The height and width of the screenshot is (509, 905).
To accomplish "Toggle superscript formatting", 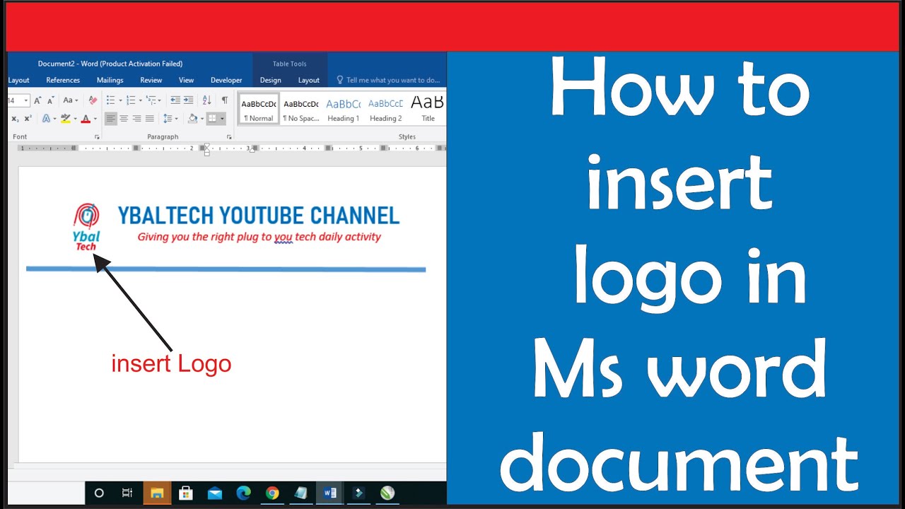I will coord(28,119).
